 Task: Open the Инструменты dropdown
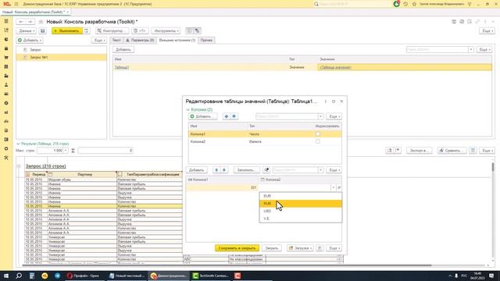(166, 30)
